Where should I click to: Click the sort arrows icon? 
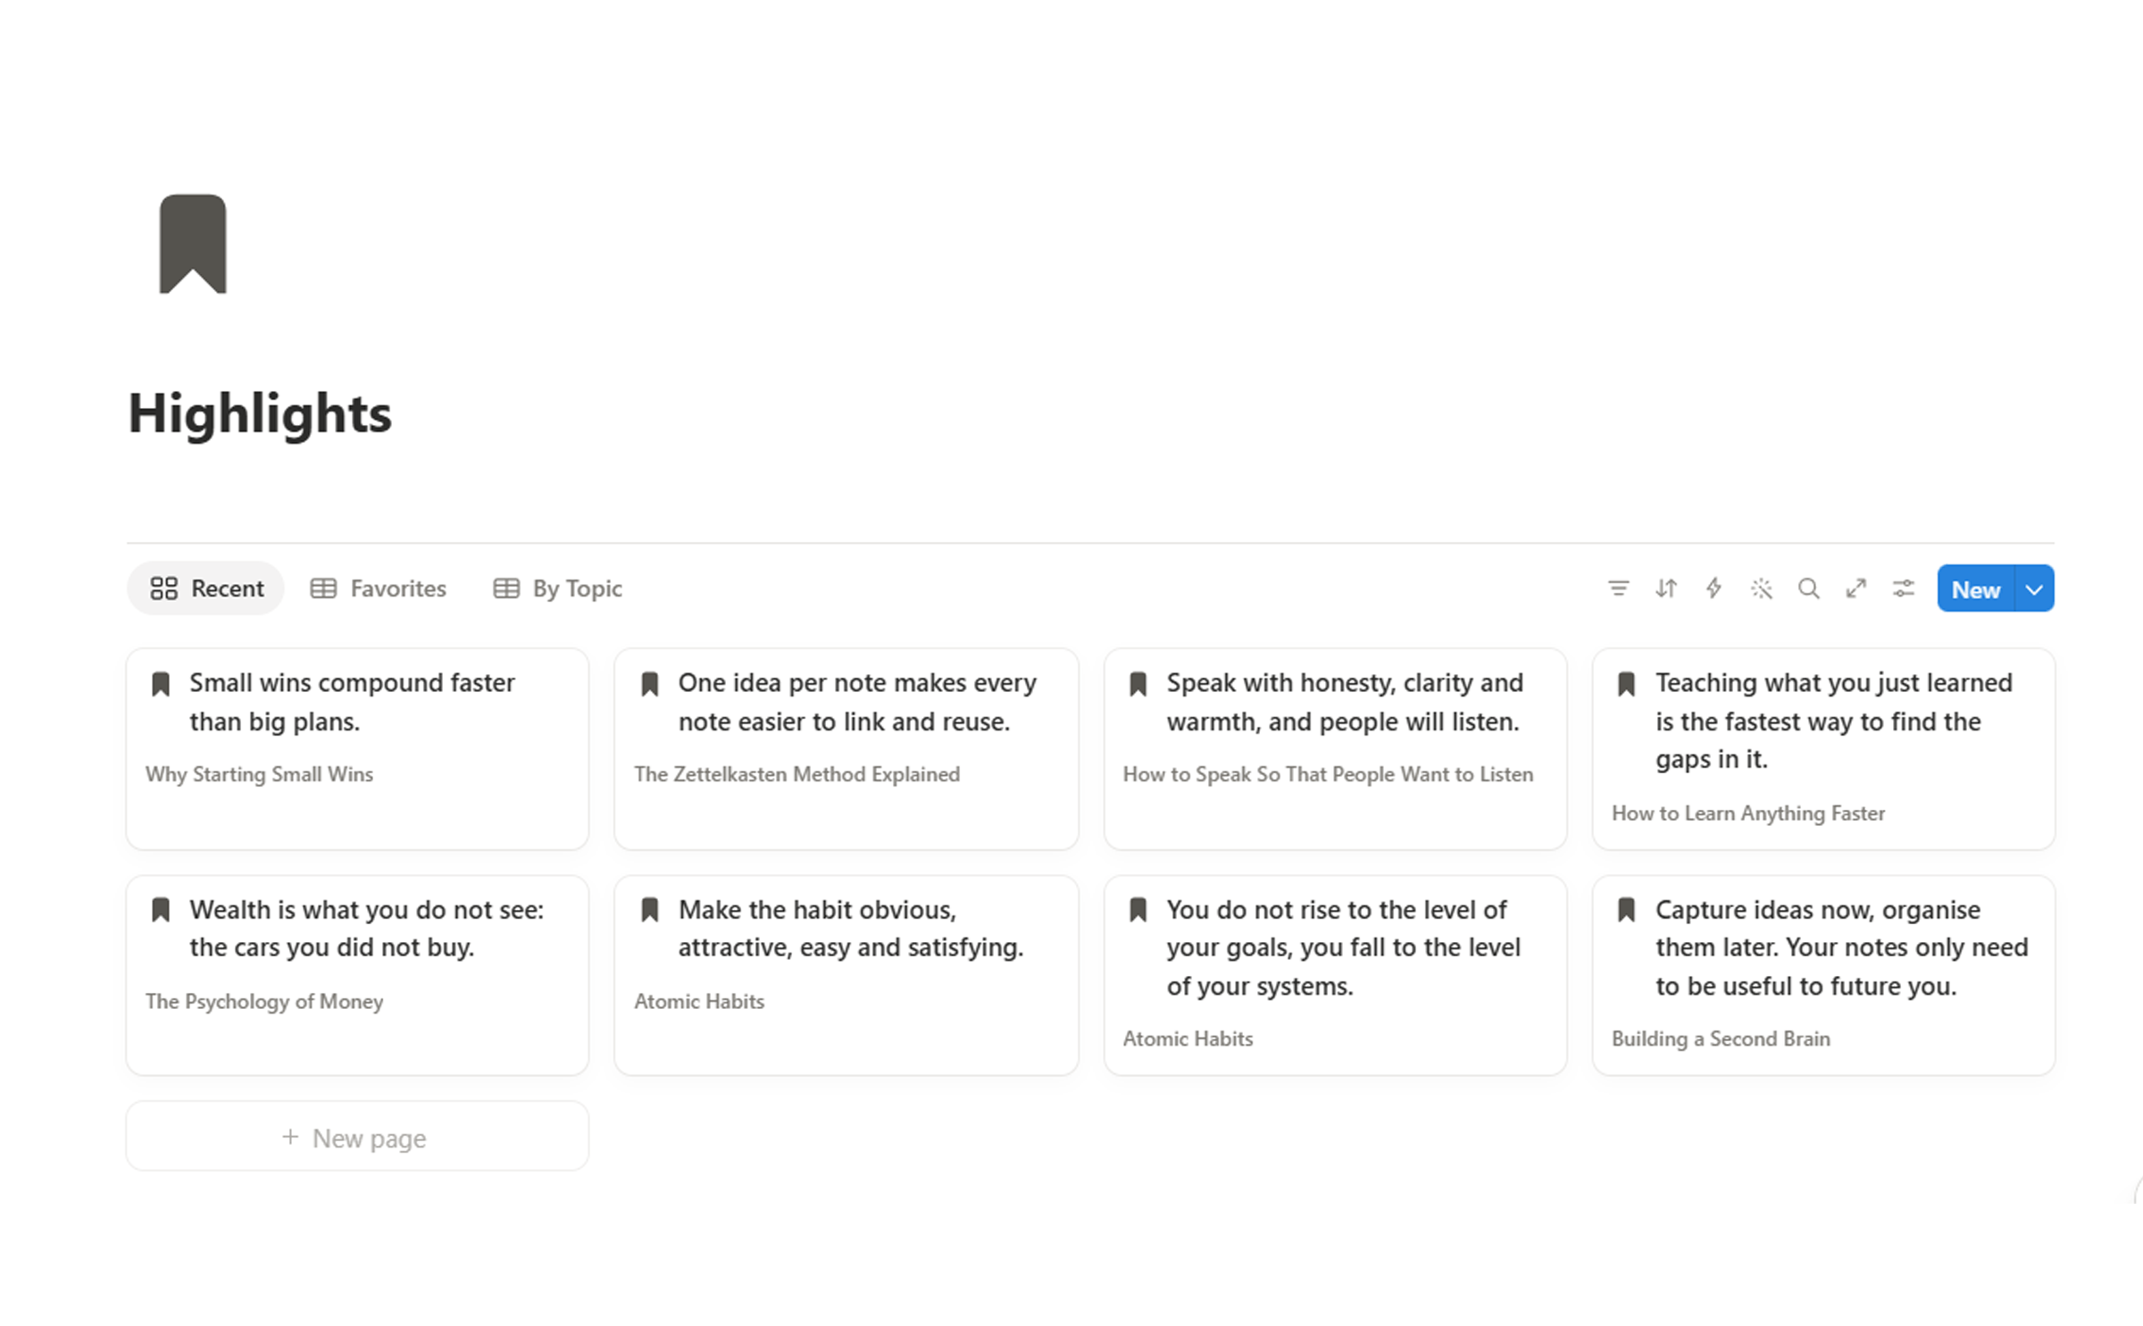pos(1665,588)
